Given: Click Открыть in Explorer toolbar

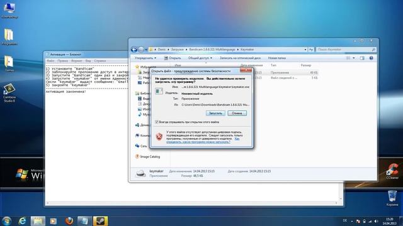Looking at the screenshot, I should click(173, 58).
